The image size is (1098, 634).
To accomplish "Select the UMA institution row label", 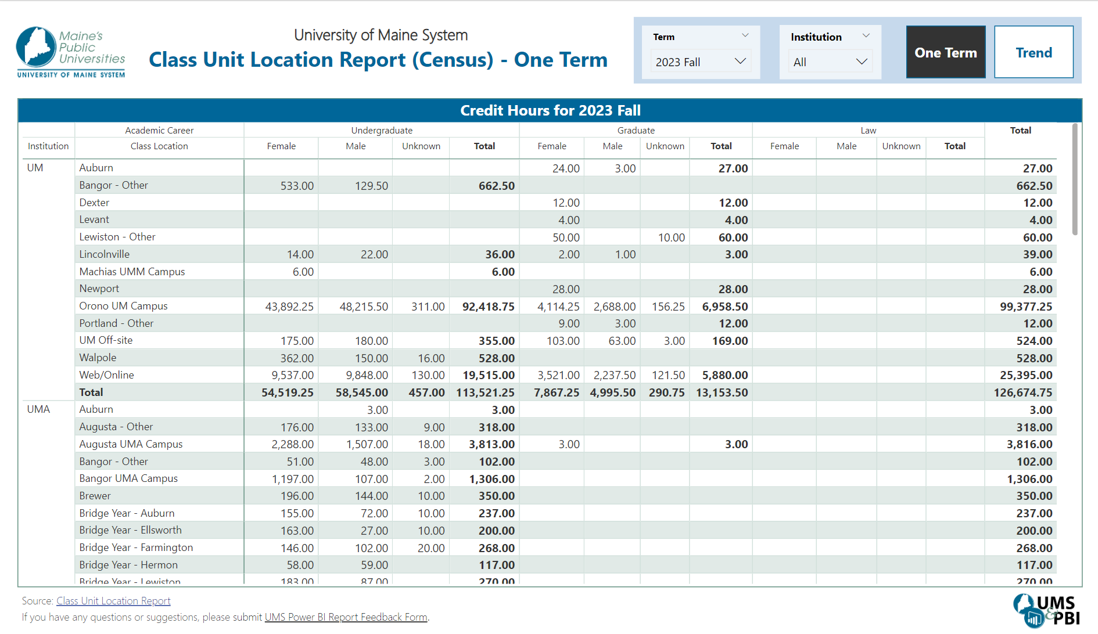I will click(x=38, y=409).
